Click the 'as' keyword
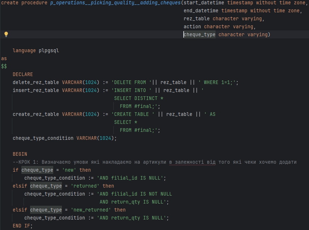This screenshot has width=309, height=230. (x=4, y=59)
